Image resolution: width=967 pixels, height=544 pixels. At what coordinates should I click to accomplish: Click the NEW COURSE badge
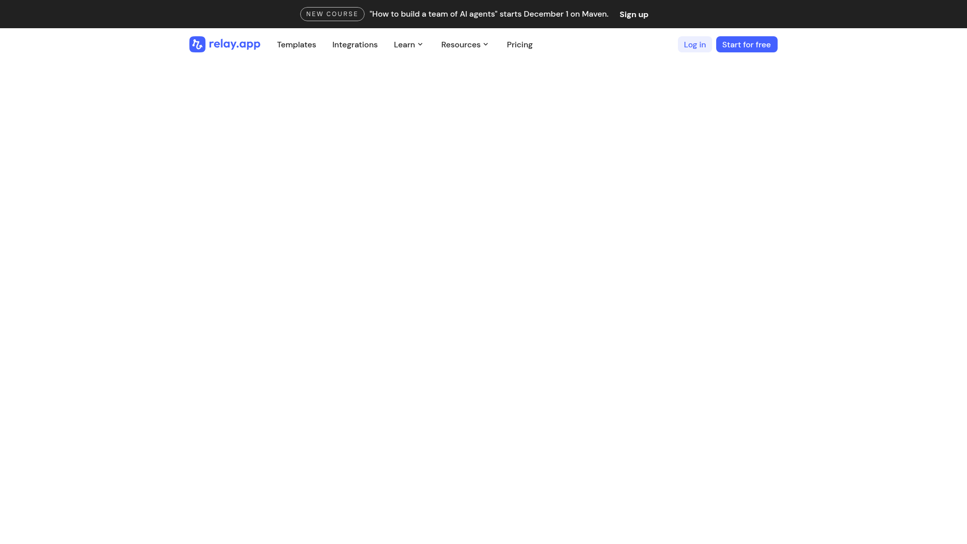[x=332, y=14]
